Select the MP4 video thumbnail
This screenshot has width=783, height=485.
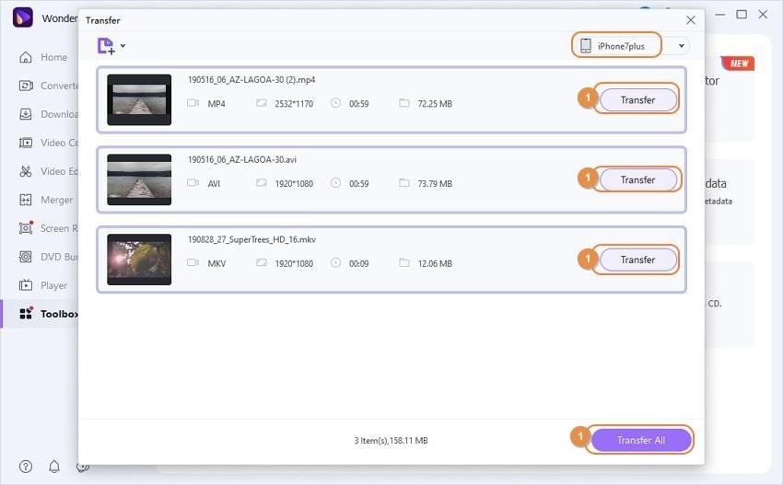pos(139,99)
